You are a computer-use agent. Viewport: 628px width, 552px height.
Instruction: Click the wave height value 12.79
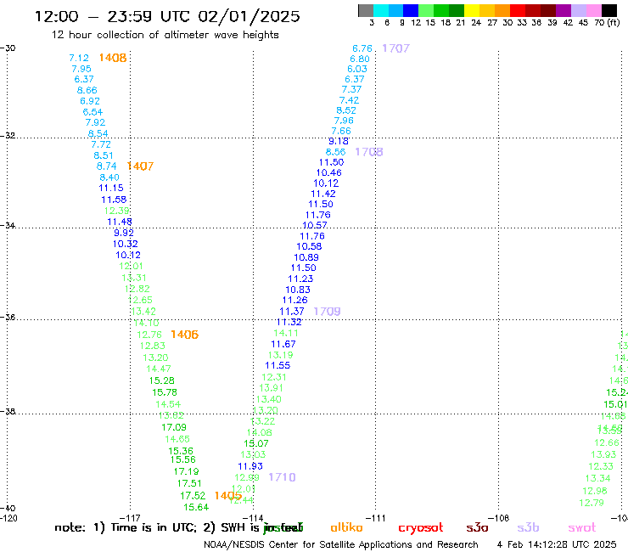[x=592, y=503]
